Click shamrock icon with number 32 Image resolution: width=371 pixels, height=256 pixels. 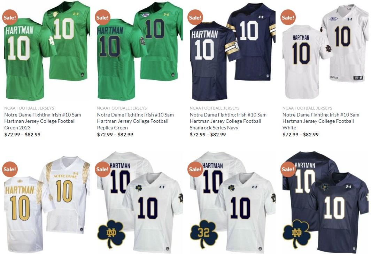point(204,234)
